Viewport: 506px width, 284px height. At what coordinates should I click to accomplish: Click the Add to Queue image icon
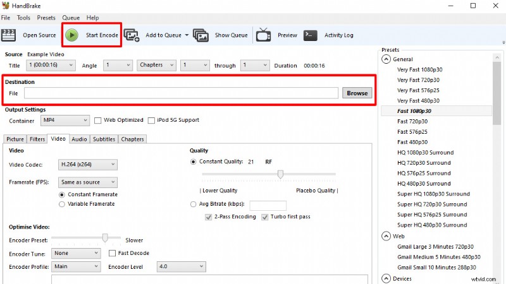pyautogui.click(x=132, y=35)
